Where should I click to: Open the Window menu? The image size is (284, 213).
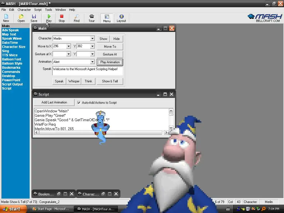point(60,10)
